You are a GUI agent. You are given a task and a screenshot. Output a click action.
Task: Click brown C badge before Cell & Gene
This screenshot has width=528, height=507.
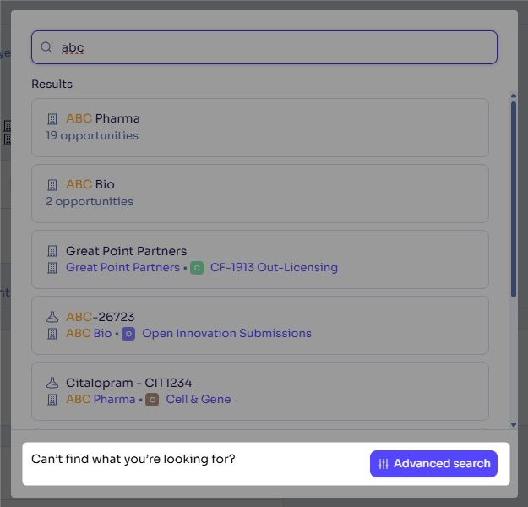152,400
